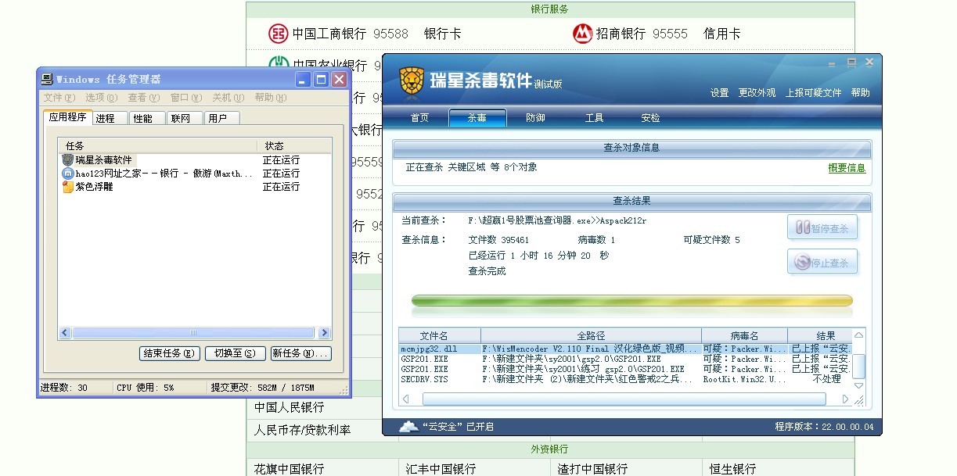957x476 pixels.
Task: Minimize the Task Manager window
Action: (x=303, y=79)
